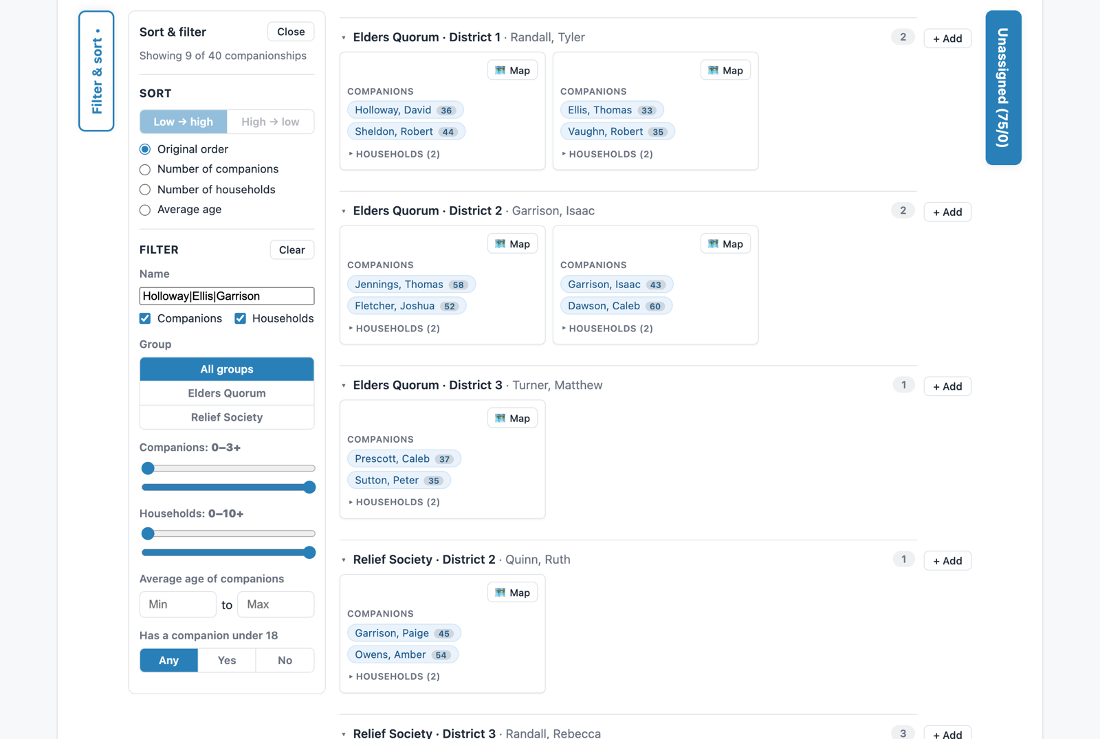Image resolution: width=1100 pixels, height=739 pixels.
Task: Collapse Elders Quorum District 1 section
Action: pos(344,38)
